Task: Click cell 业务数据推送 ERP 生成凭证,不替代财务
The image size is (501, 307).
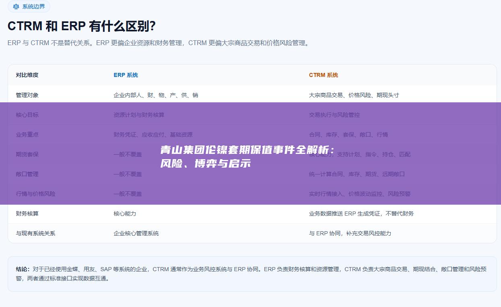Action: [x=361, y=214]
